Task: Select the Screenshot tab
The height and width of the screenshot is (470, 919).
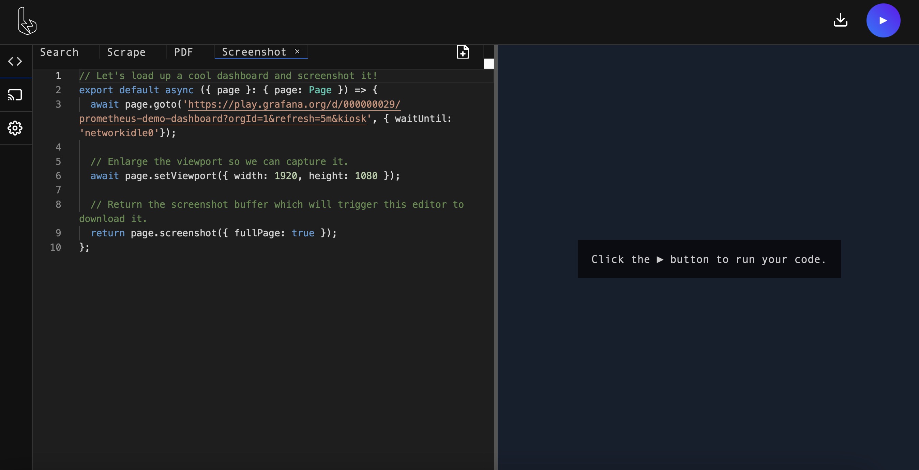Action: pos(254,52)
